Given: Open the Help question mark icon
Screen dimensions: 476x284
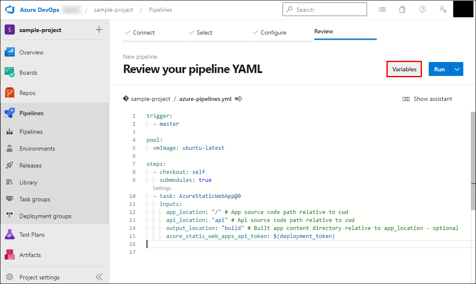Looking at the screenshot, I should tap(422, 9).
